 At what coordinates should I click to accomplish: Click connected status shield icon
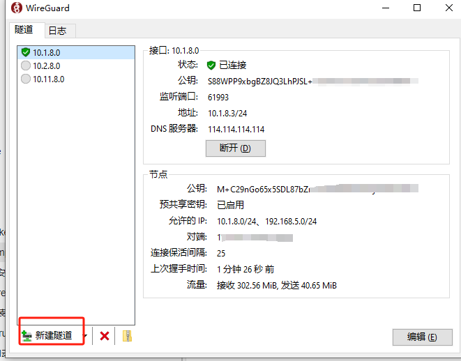pyautogui.click(x=211, y=66)
